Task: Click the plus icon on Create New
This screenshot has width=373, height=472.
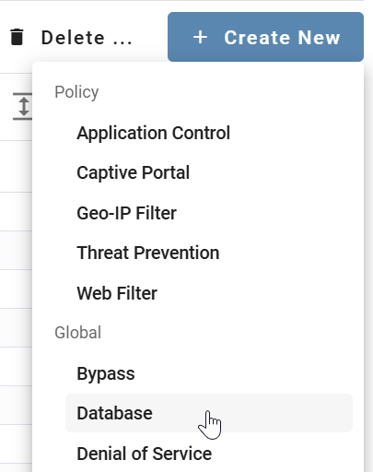Action: [200, 37]
